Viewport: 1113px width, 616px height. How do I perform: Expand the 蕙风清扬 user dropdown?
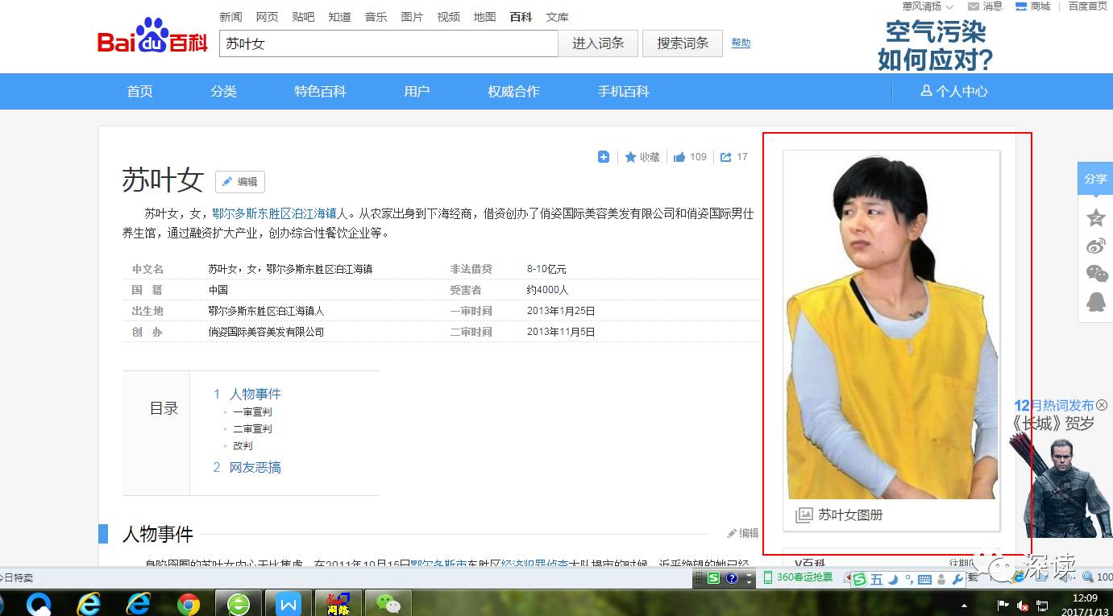tap(928, 6)
